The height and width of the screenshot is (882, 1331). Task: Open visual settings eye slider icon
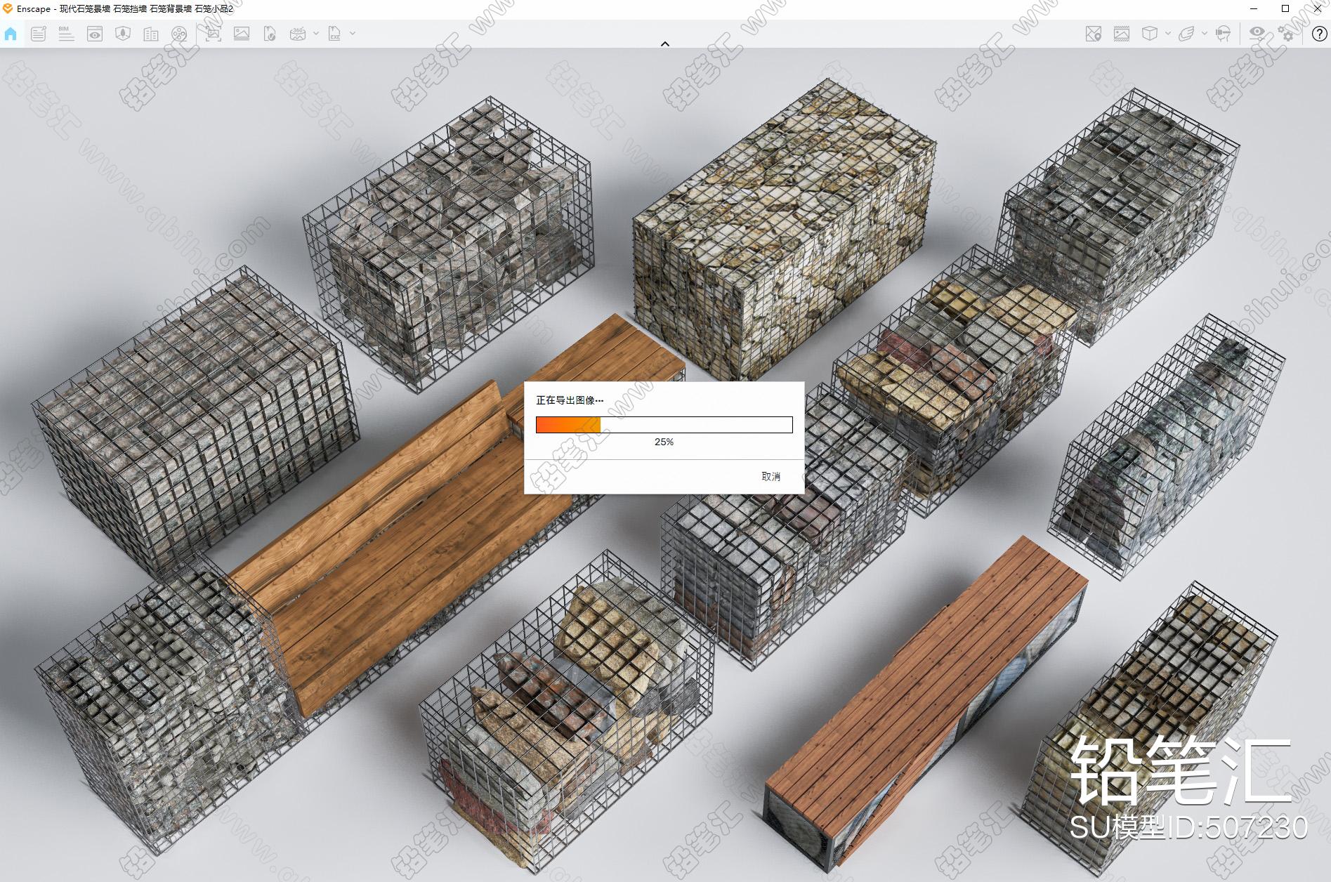[1257, 34]
